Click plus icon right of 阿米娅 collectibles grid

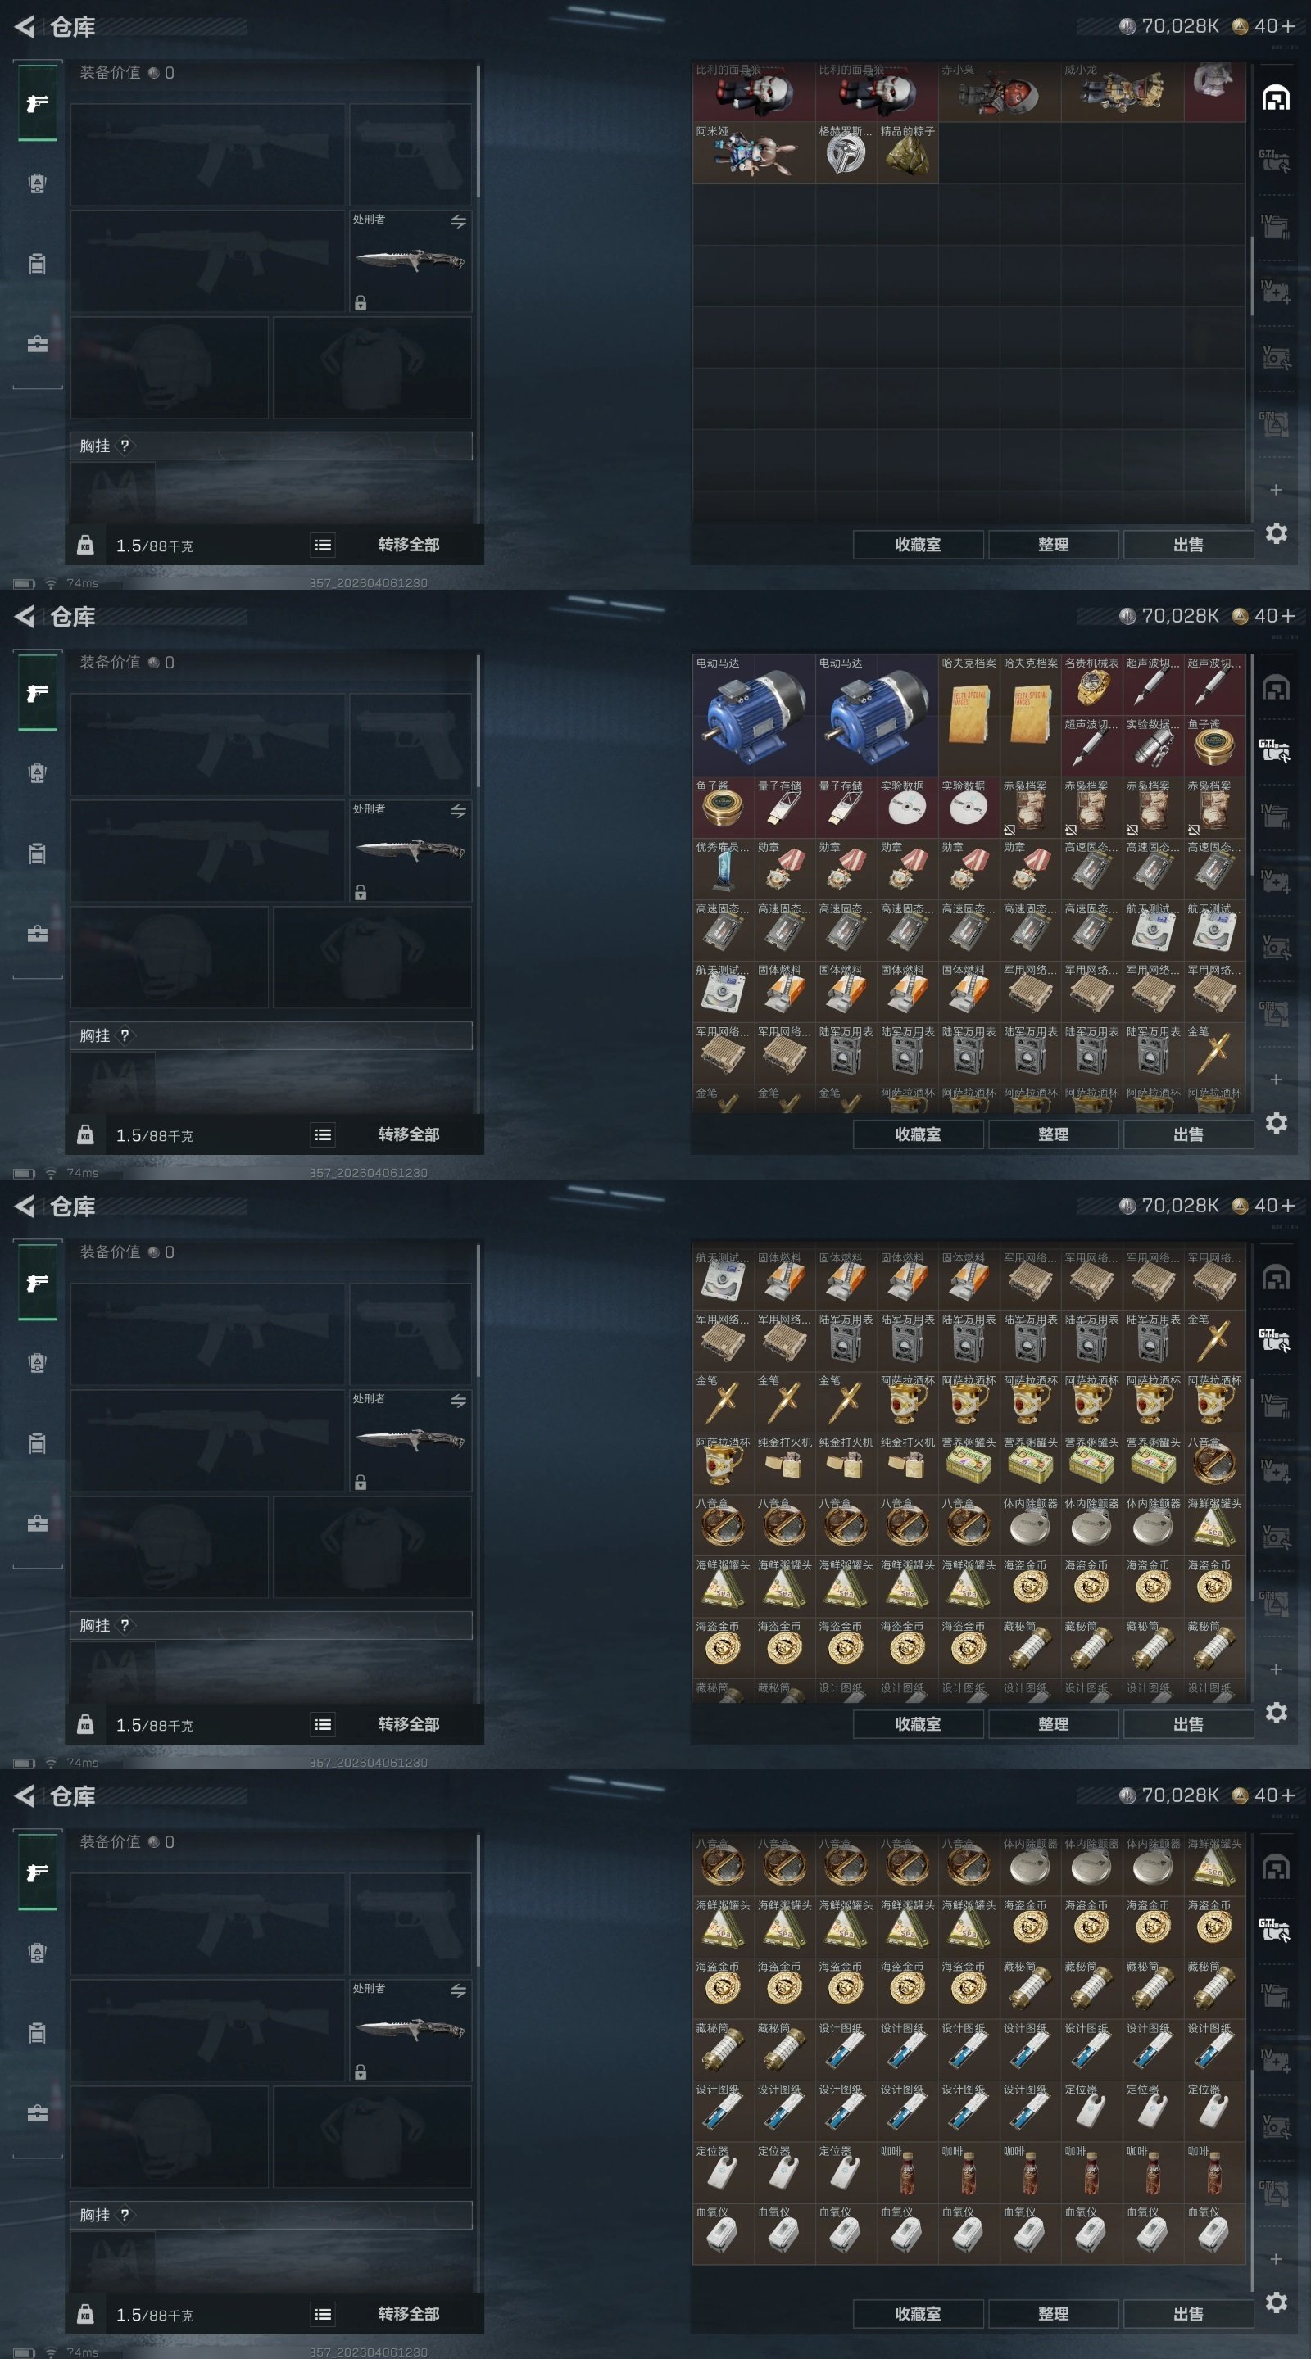pyautogui.click(x=1275, y=490)
